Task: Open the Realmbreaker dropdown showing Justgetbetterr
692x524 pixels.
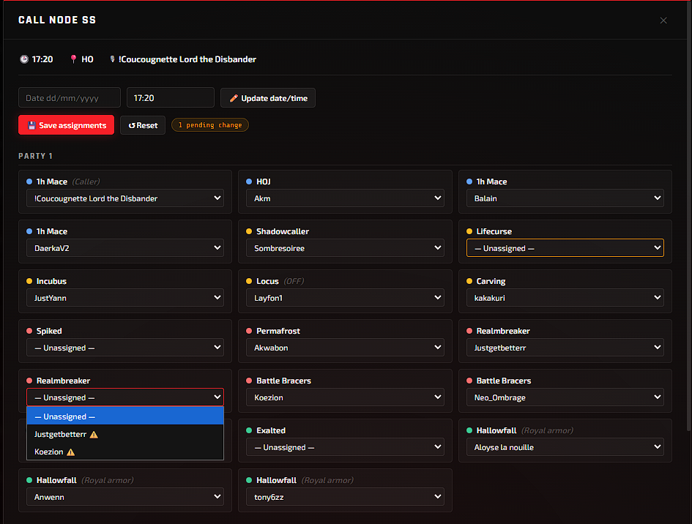Action: [x=565, y=348]
